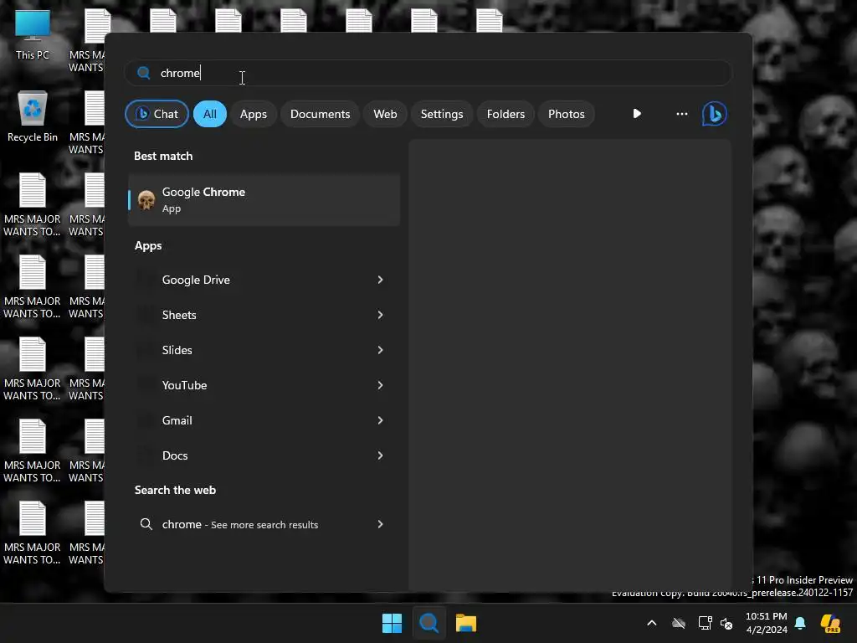The height and width of the screenshot is (643, 857).
Task: Select the MRS MAJOR WANTS TO file below Recycle Bin
Action: (33, 205)
